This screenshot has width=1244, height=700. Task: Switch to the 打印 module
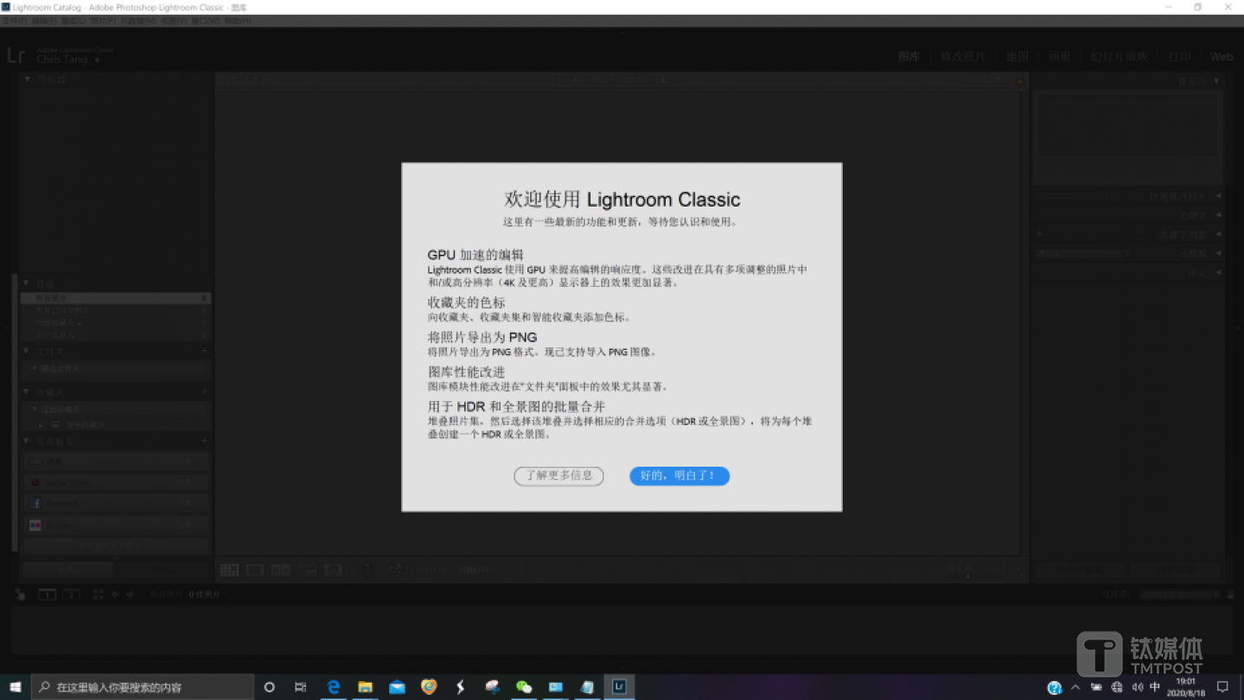tap(1179, 56)
